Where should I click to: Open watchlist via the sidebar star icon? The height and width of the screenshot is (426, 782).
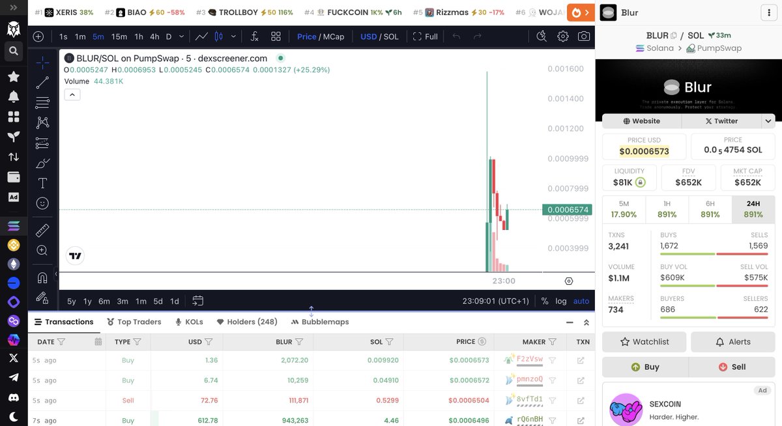[13, 77]
